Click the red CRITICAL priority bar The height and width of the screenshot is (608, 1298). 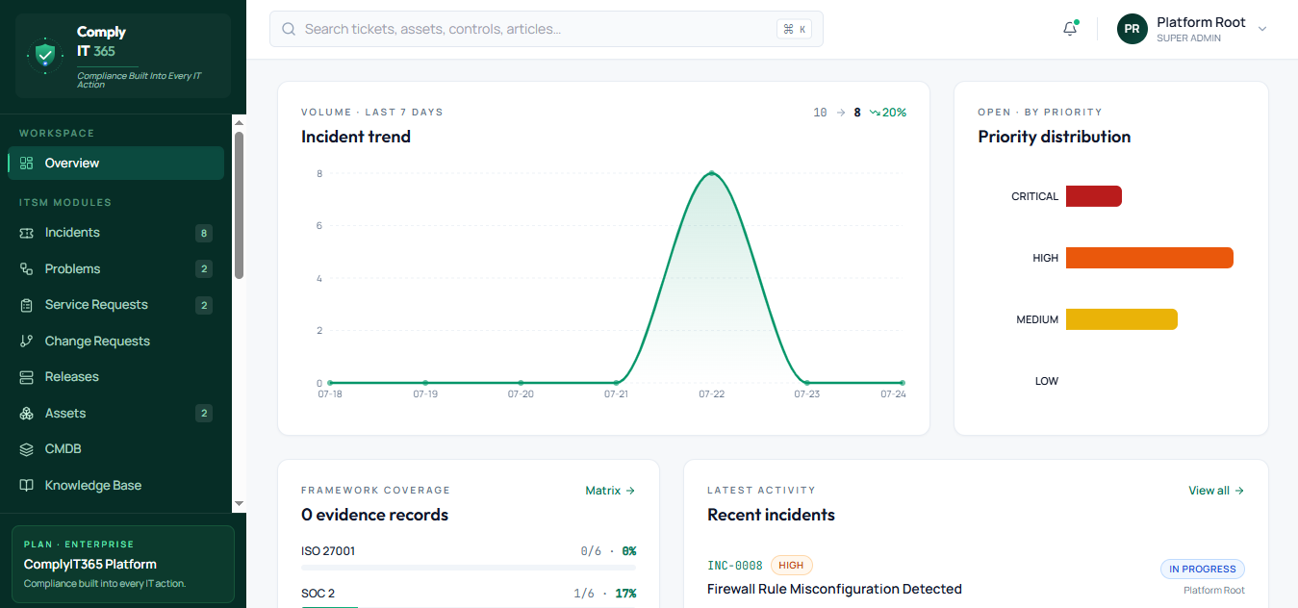coord(1094,196)
